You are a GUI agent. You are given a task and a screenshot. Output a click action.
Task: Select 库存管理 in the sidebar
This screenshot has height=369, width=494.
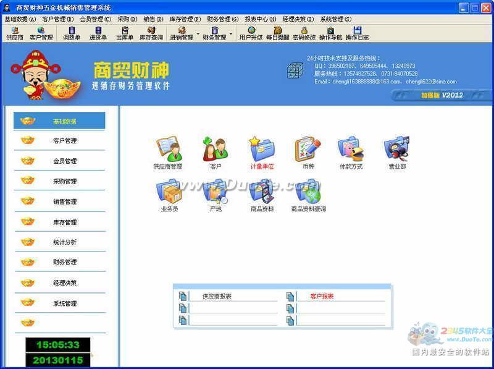point(59,222)
